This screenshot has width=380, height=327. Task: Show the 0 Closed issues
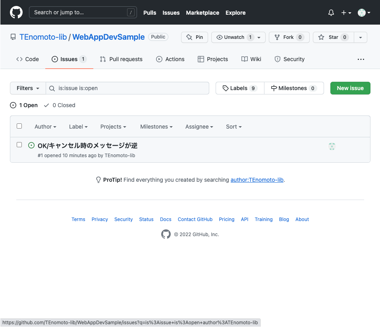60,105
